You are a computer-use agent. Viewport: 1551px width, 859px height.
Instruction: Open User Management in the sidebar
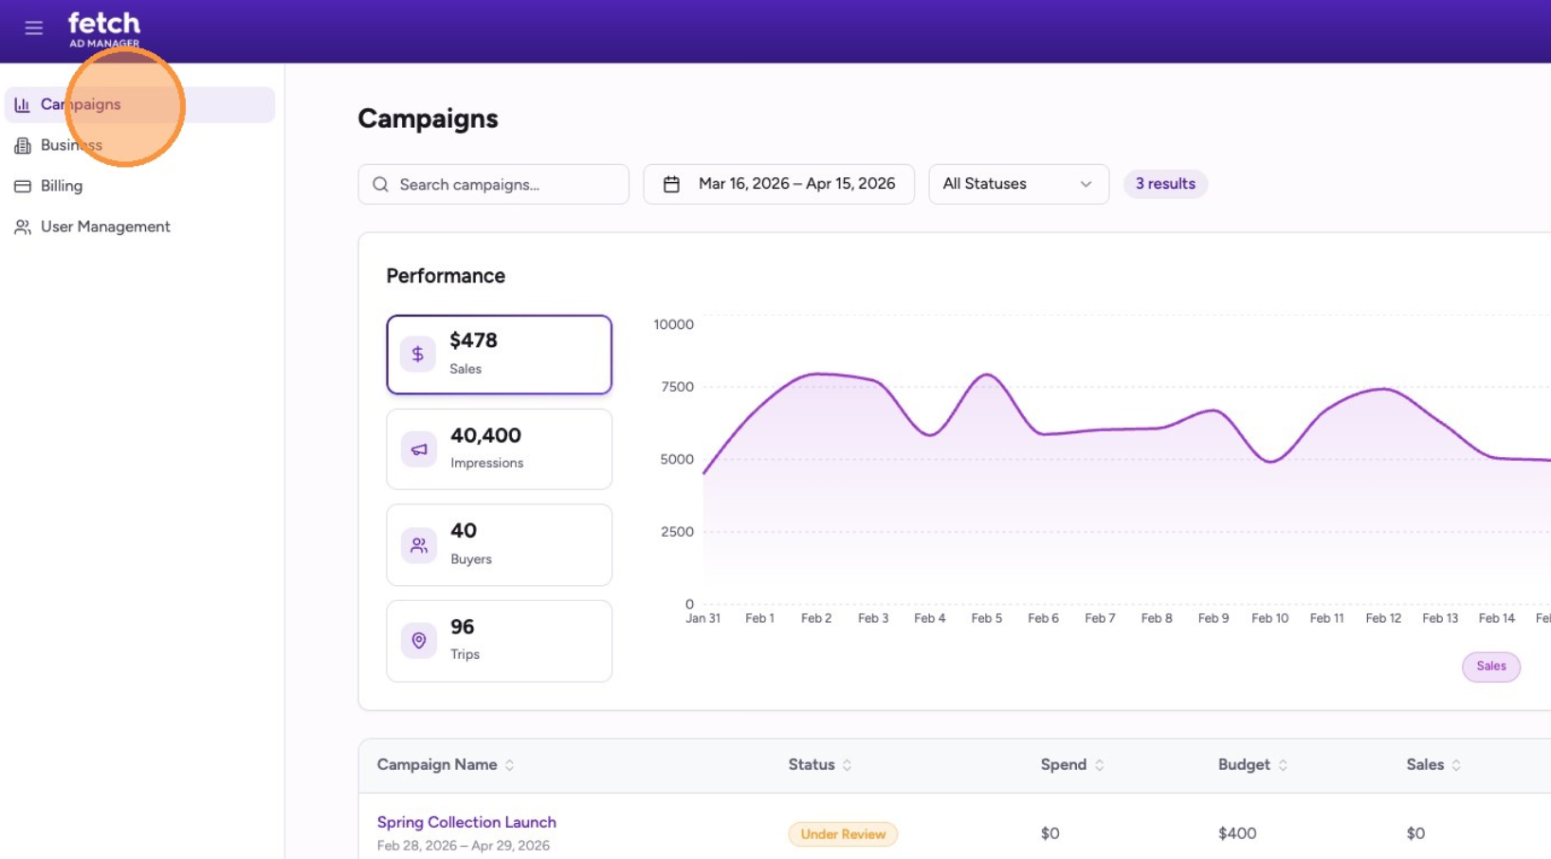(x=140, y=227)
